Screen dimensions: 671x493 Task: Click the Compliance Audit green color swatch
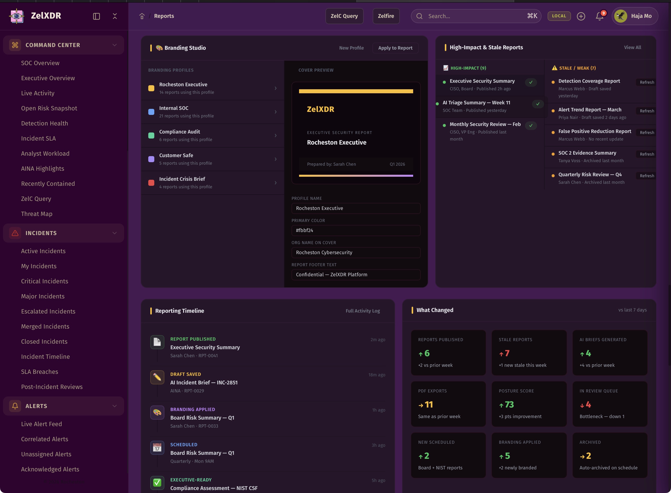pyautogui.click(x=151, y=136)
